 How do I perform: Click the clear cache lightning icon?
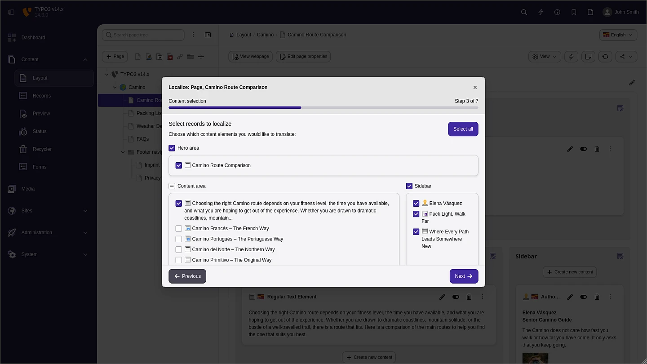click(571, 57)
